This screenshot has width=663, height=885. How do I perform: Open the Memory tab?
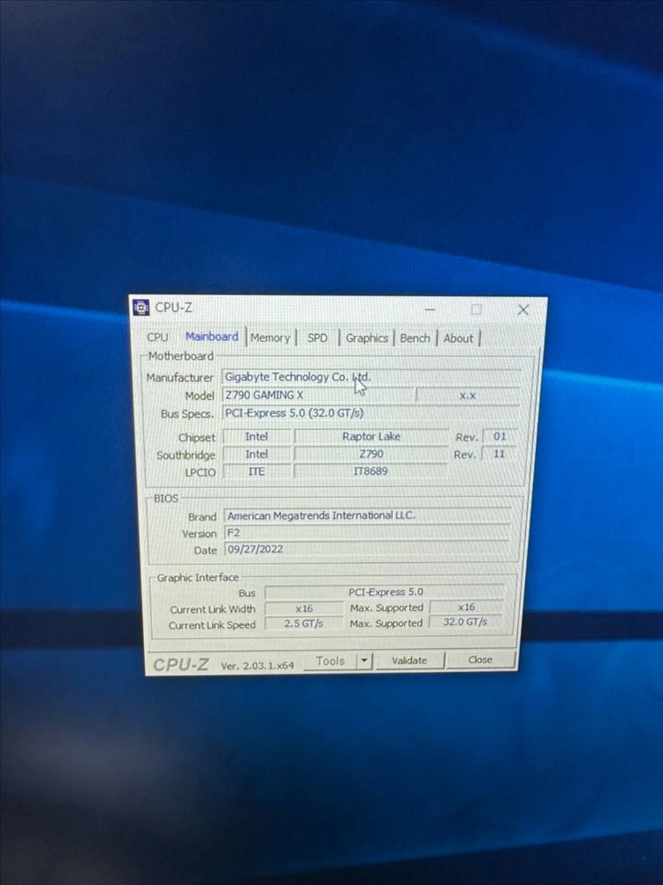271,338
